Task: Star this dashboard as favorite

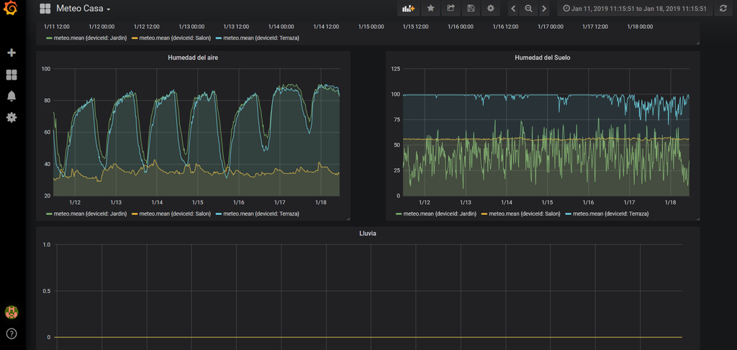Action: 430,9
